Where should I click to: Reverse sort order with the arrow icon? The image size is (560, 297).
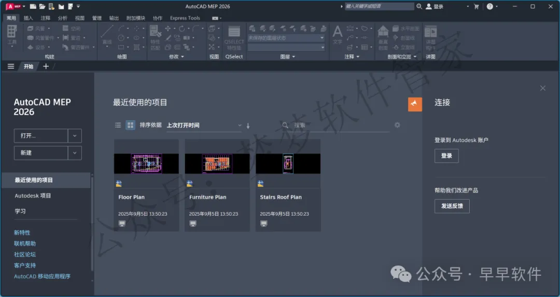(248, 125)
